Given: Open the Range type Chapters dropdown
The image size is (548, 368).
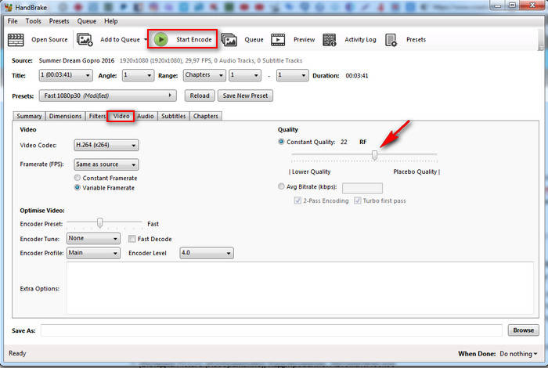Looking at the screenshot, I should pos(204,75).
